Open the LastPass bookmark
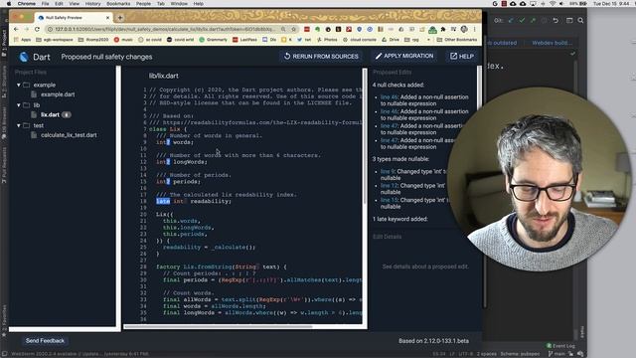Screen dimensions: 636x358 [x=245, y=40]
